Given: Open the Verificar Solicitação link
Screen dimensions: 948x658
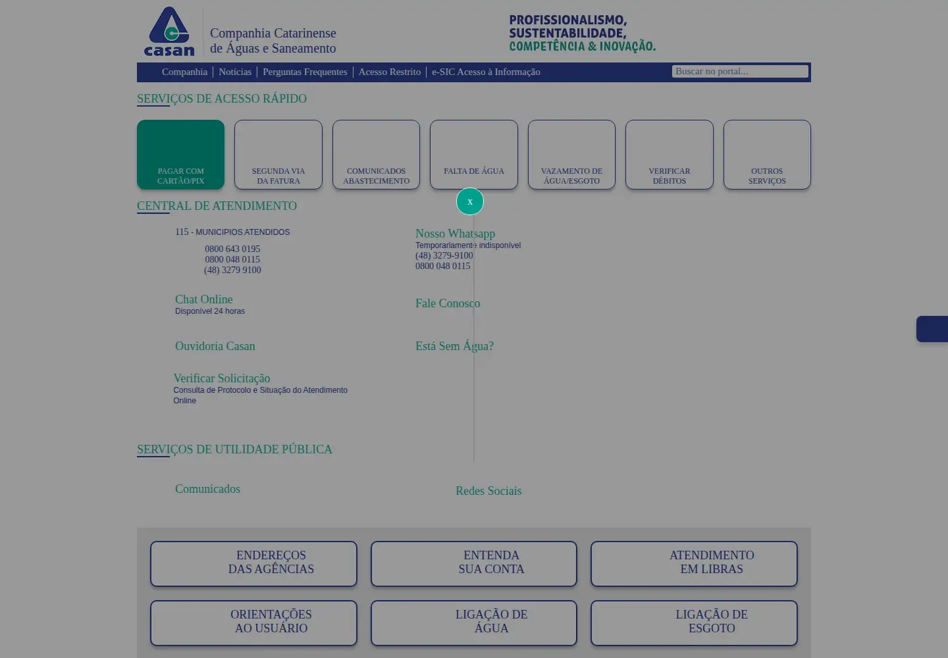Looking at the screenshot, I should coord(222,378).
